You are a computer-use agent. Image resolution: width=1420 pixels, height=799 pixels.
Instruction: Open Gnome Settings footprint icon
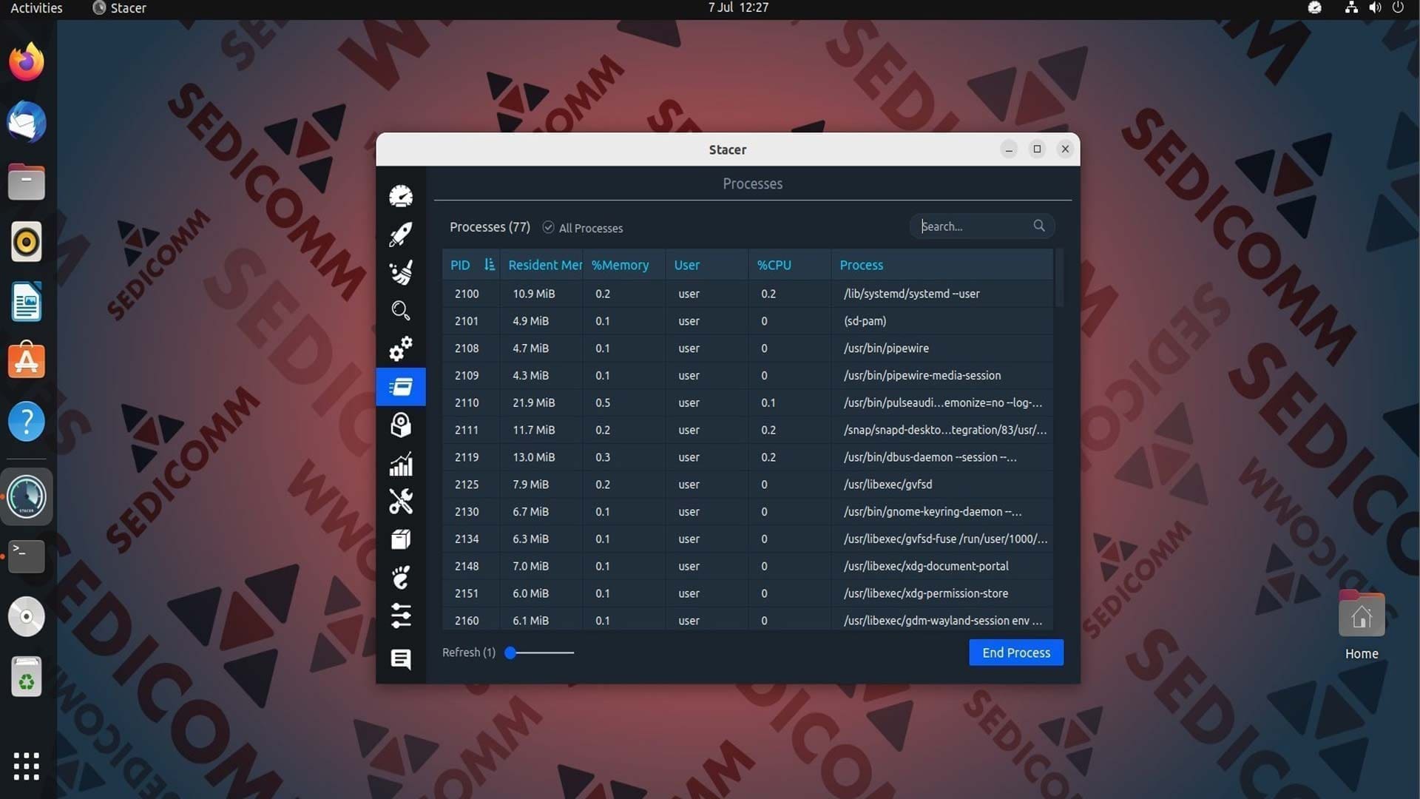pos(401,578)
